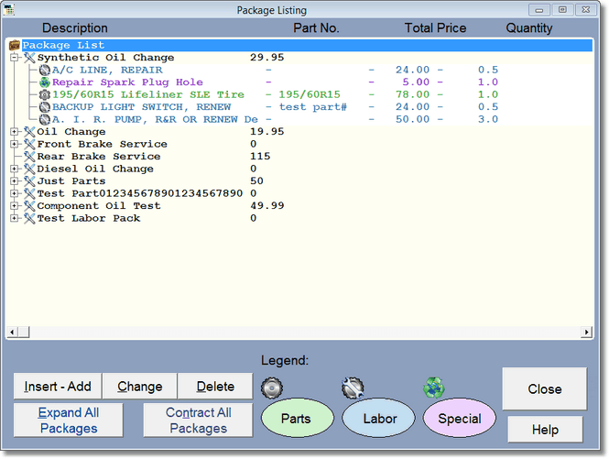Click the wrench icon beside Test Part01234567890
The width and height of the screenshot is (609, 459).
(x=29, y=193)
